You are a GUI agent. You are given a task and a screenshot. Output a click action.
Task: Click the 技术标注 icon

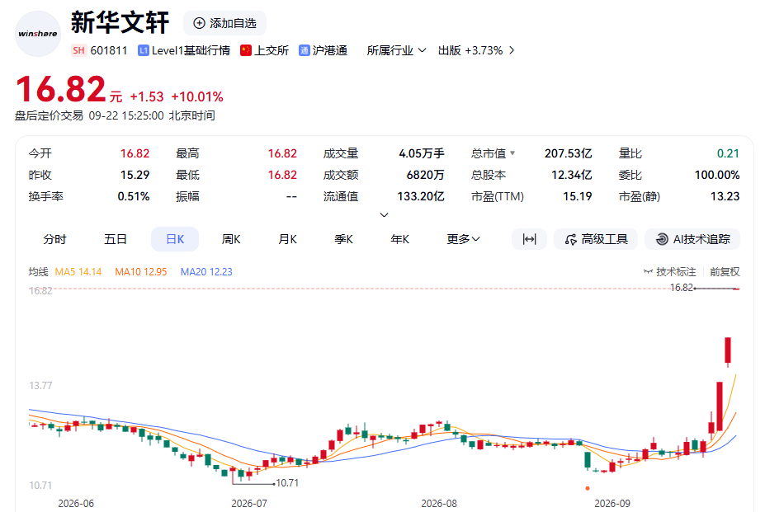pyautogui.click(x=649, y=271)
